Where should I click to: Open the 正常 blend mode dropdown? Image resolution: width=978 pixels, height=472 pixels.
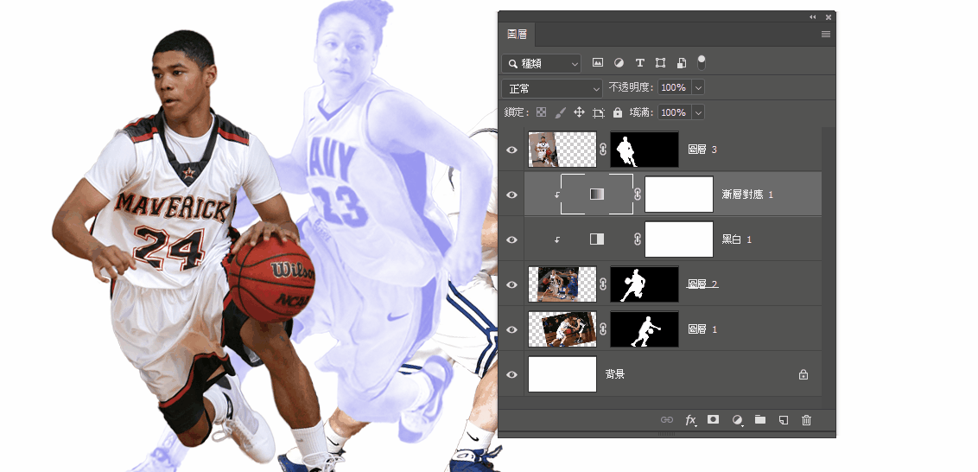coord(552,88)
